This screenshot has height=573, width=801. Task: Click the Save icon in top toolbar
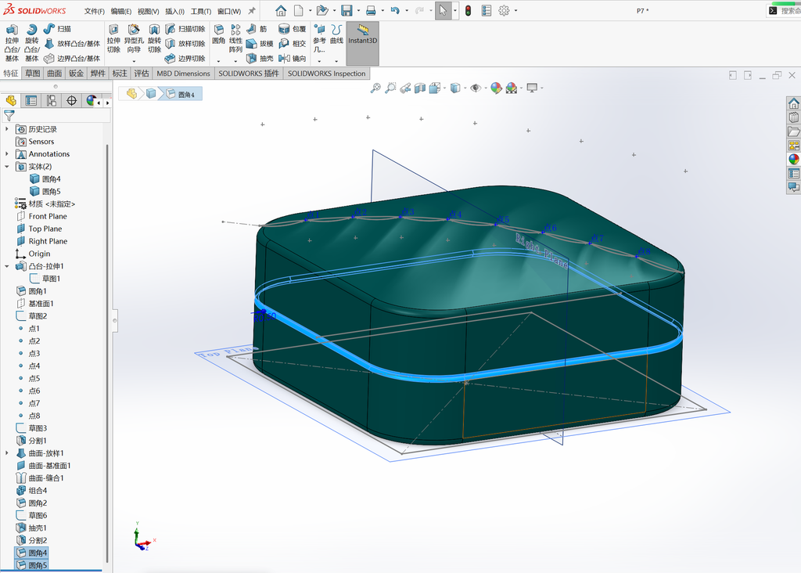[347, 10]
